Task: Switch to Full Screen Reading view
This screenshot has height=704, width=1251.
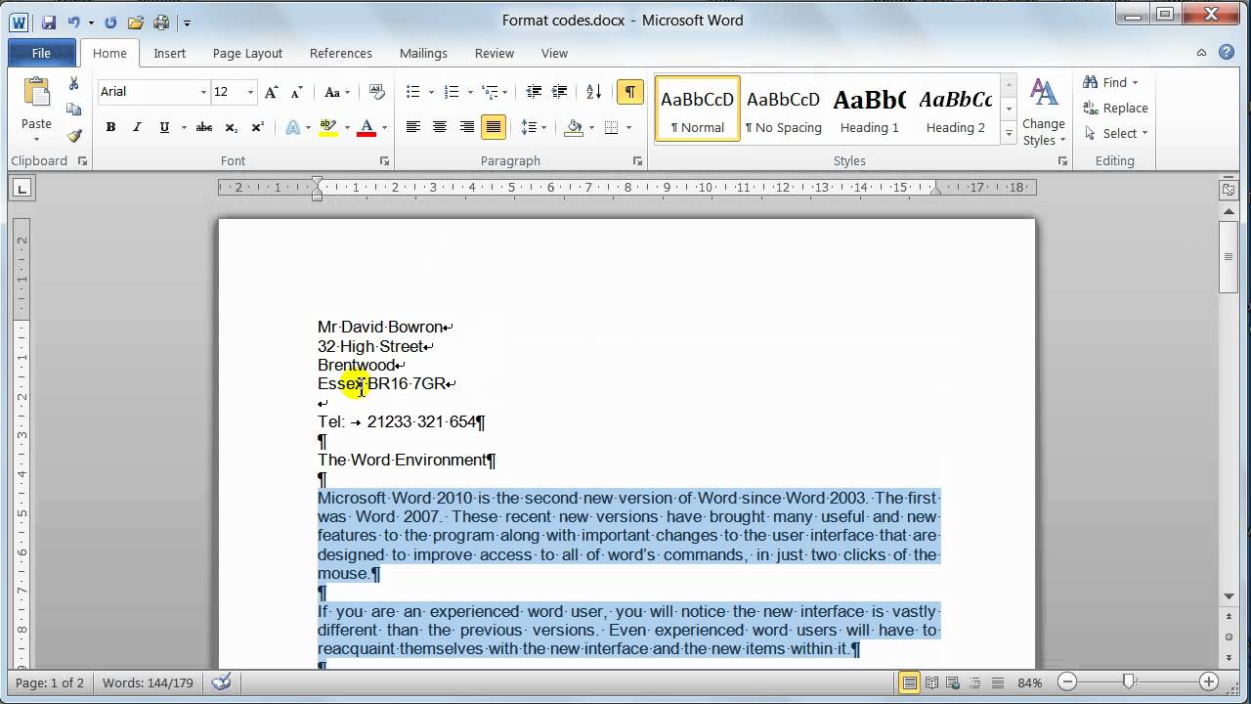Action: (x=931, y=682)
